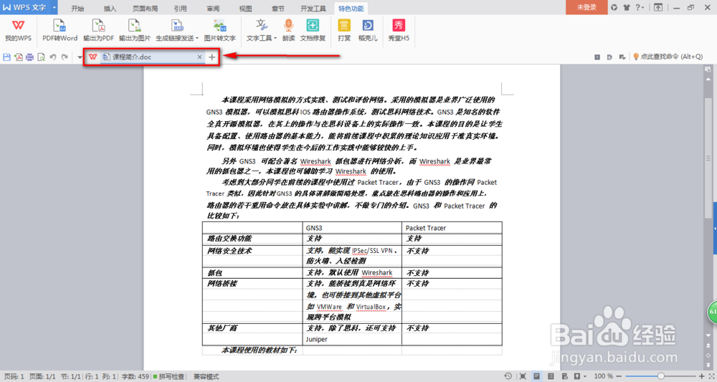
Task: Click the 兼容模式 label in status bar
Action: click(x=206, y=376)
